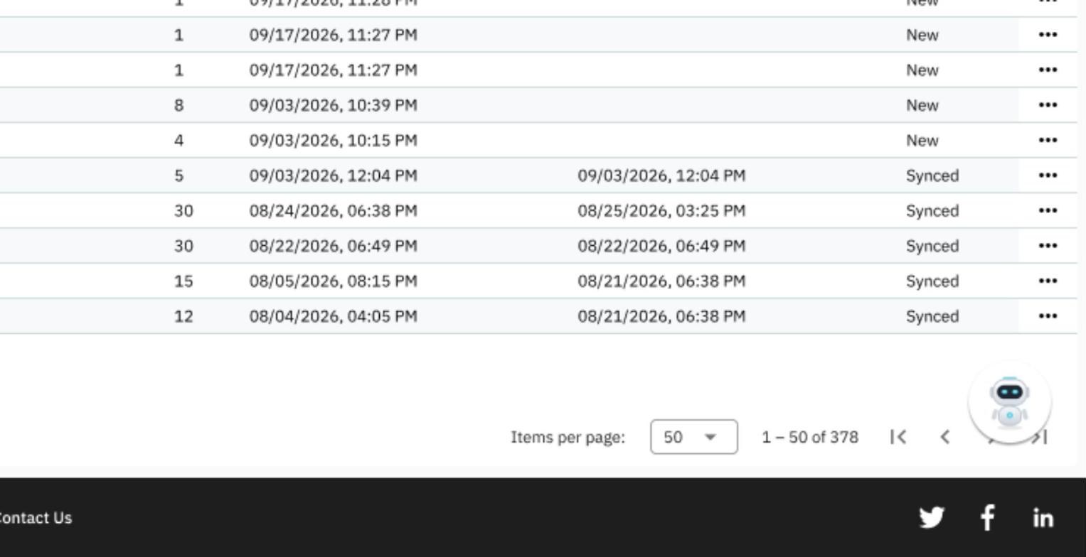
Task: Open the chatbot robot assistant
Action: pyautogui.click(x=1009, y=401)
